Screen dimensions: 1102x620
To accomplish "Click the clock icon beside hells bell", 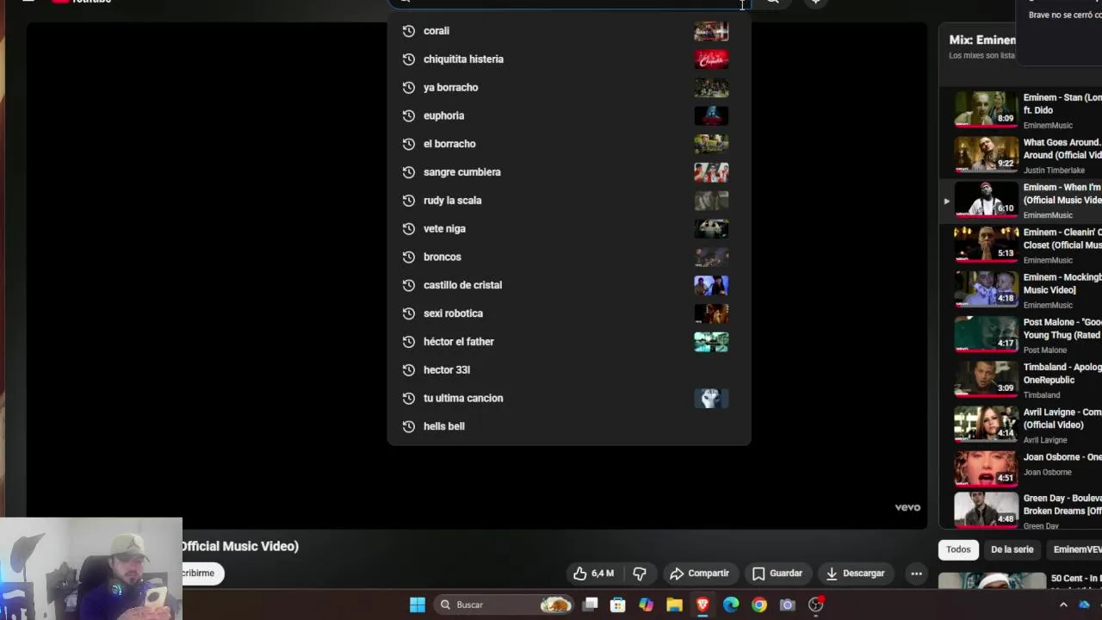I will [x=409, y=427].
